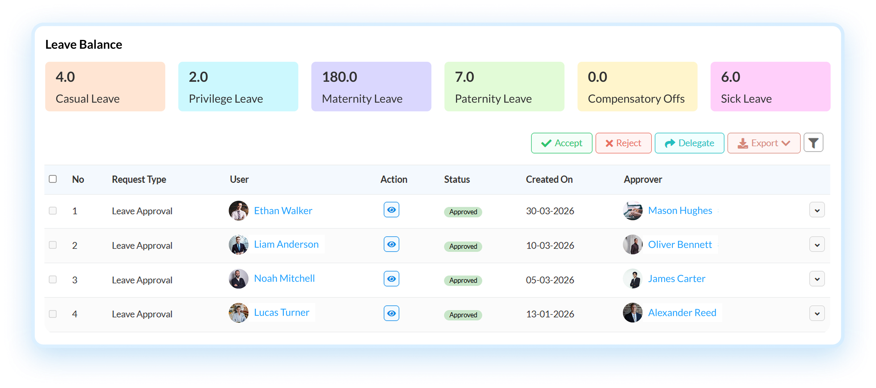Open approver Alexander Reed link
Viewport: 876px width, 388px height.
[682, 313]
